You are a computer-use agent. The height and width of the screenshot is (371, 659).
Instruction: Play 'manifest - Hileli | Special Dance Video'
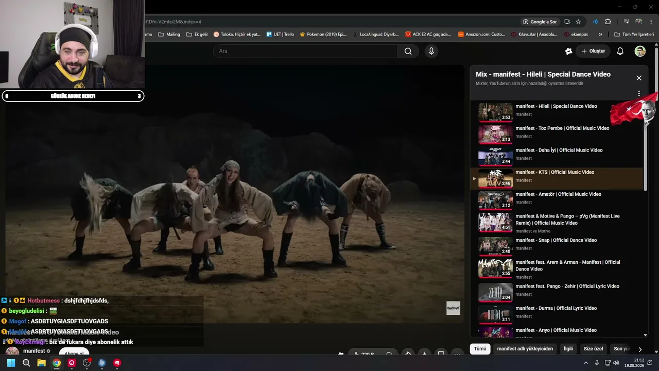point(556,112)
